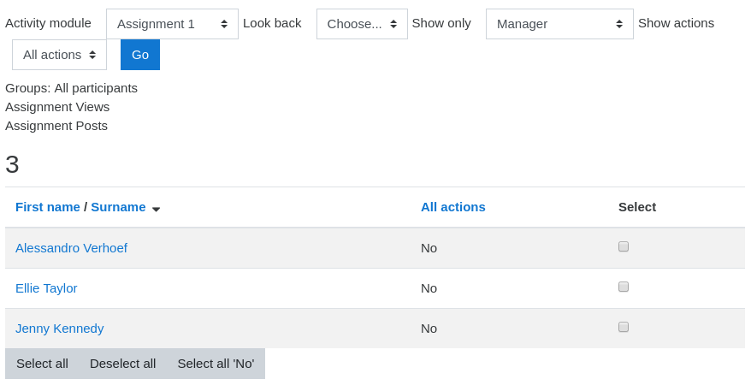751x385 pixels.
Task: Expand the Look back Choose... dropdown
Action: click(362, 24)
